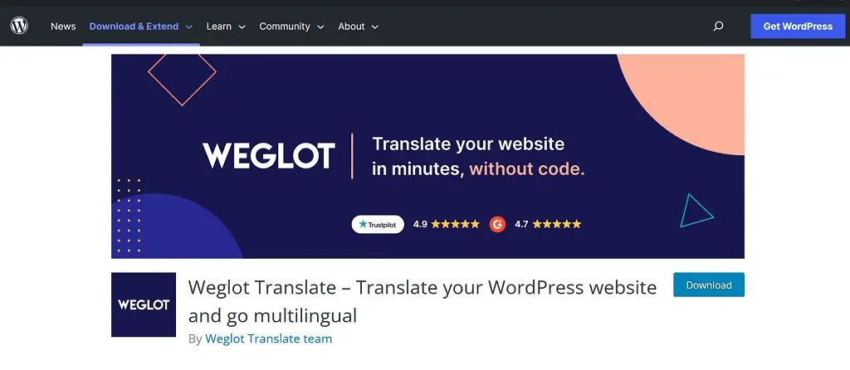Click the "without code." banner text
The width and height of the screenshot is (850, 370).
point(527,169)
